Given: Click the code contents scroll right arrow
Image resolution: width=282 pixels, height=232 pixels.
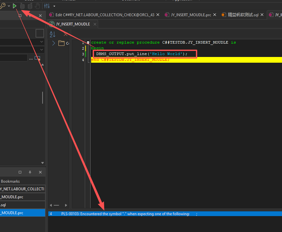Looking at the screenshot, I should click(x=66, y=205).
